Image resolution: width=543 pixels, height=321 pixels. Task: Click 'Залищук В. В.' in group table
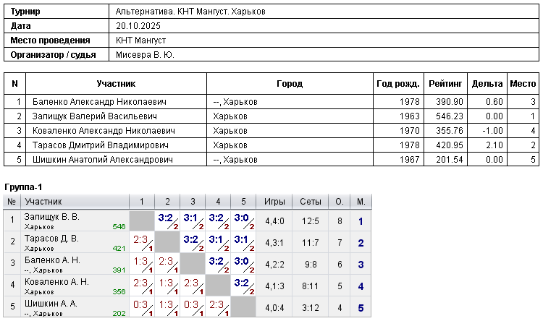click(52, 217)
